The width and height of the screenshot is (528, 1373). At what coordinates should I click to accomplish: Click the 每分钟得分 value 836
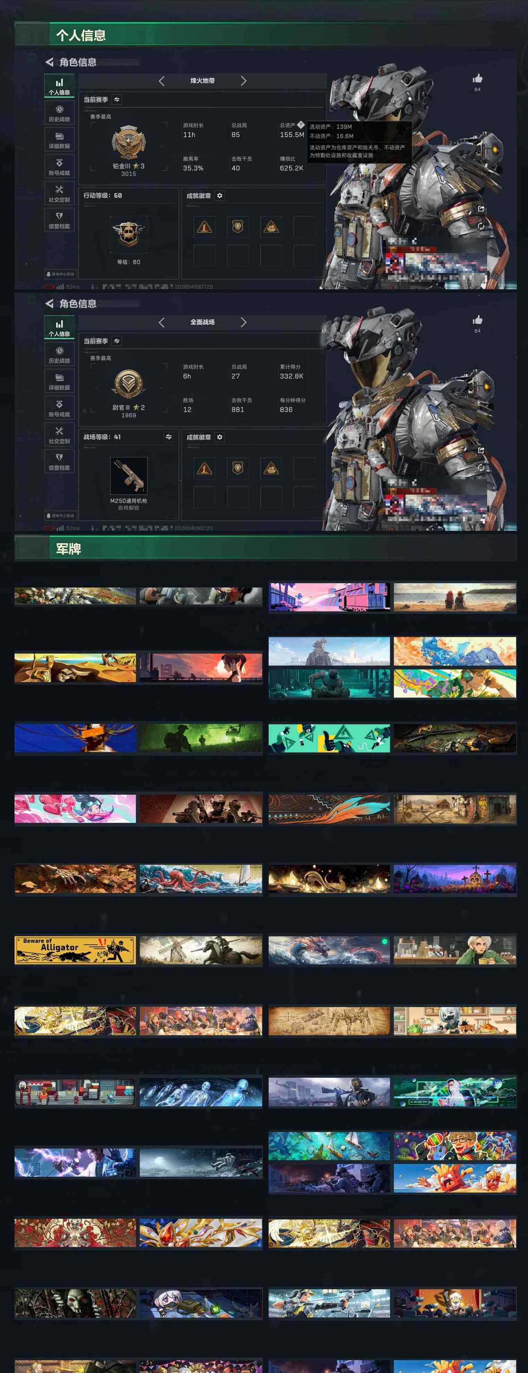click(x=286, y=410)
